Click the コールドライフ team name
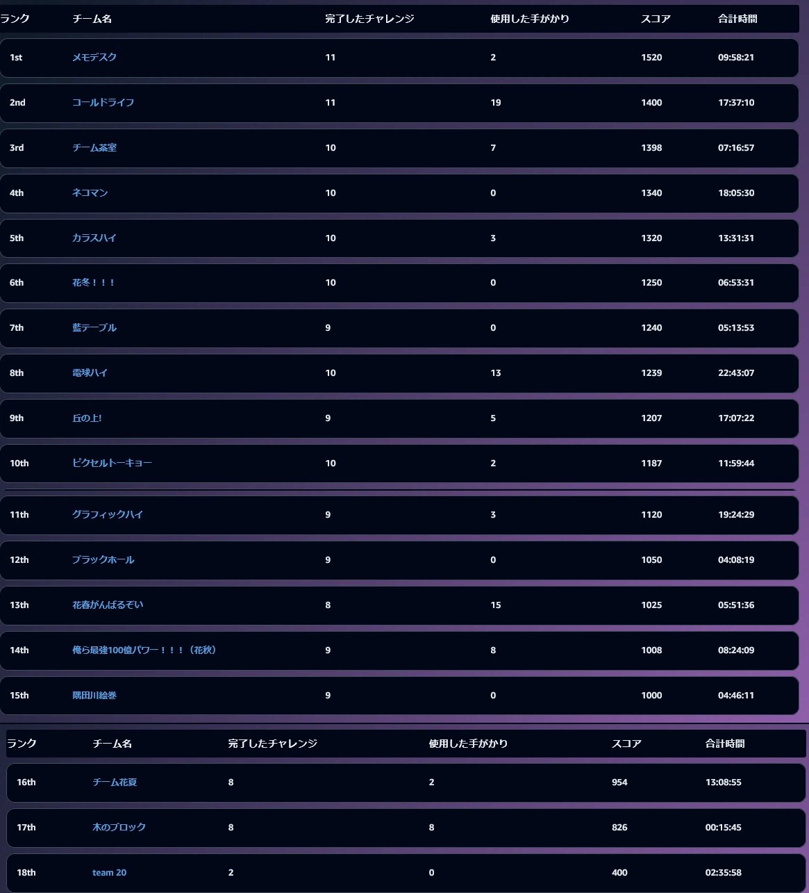 click(x=103, y=103)
